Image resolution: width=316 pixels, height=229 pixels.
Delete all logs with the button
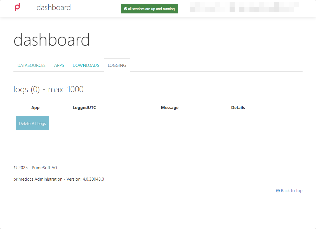coord(32,123)
